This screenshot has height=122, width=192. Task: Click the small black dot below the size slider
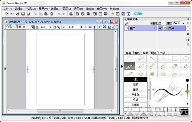(x=187, y=104)
